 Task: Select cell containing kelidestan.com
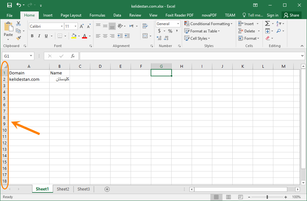pyautogui.click(x=29, y=79)
